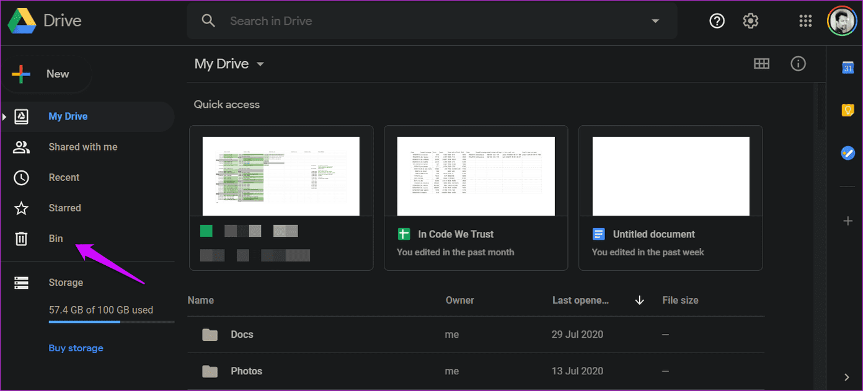Expand the My Drive tree arrow
This screenshot has width=863, height=391.
[4, 116]
